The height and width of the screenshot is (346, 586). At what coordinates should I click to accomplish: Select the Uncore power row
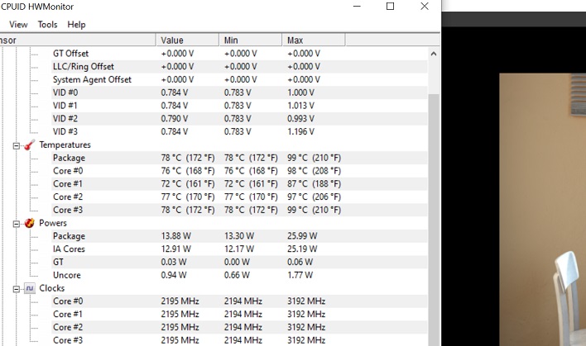[239, 276]
